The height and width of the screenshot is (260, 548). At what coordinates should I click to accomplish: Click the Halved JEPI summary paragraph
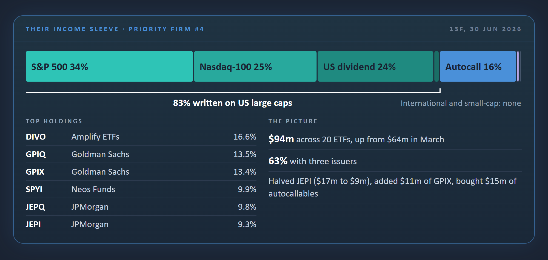coord(392,187)
